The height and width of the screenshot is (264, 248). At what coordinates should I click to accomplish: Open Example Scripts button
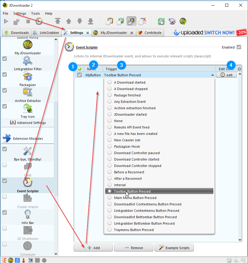(174, 248)
